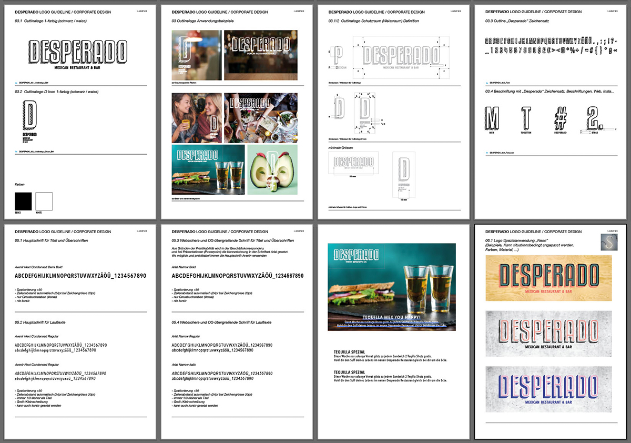Select the blue neon logo on concrete

pos(548,389)
